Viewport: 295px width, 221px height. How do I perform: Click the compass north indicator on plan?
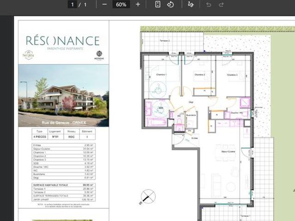coord(147,197)
